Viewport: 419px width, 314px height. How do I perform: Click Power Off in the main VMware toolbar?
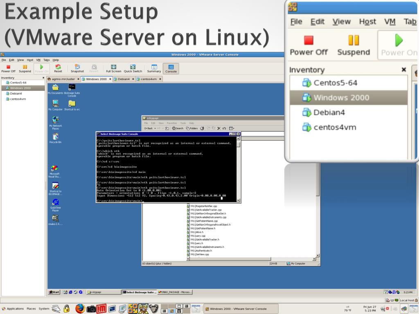8,69
